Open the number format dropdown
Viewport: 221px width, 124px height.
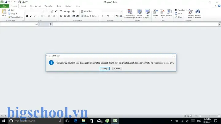(121, 11)
